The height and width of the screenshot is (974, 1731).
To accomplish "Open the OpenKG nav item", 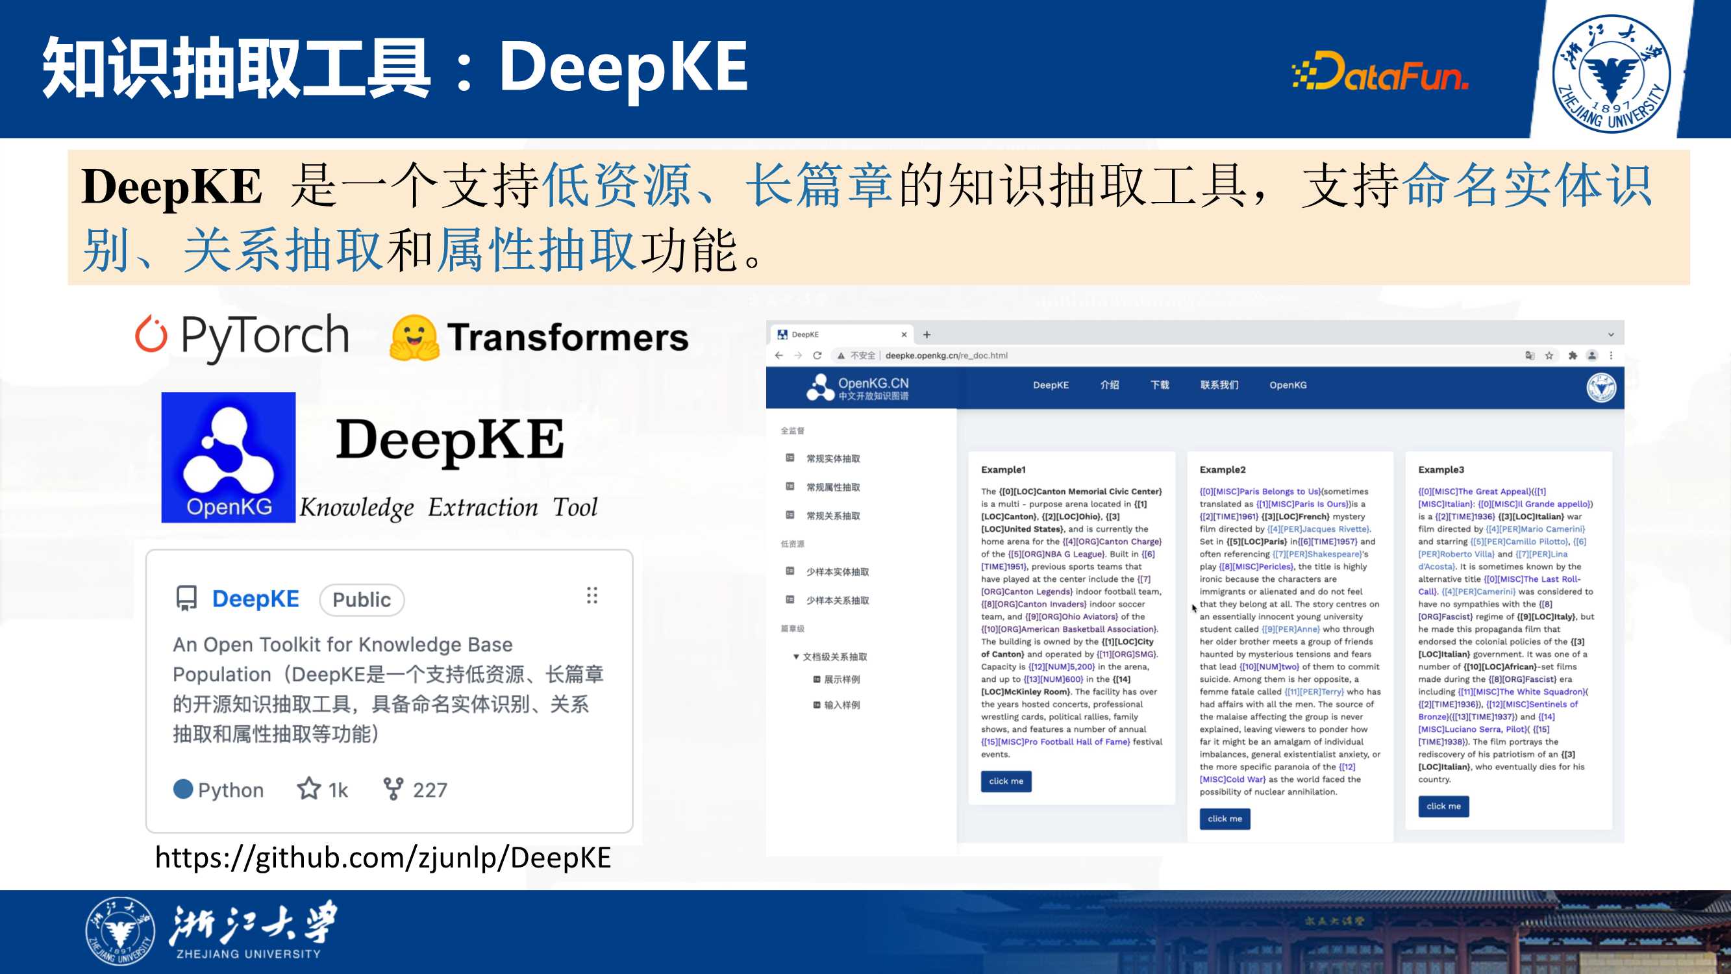I will 1288,385.
